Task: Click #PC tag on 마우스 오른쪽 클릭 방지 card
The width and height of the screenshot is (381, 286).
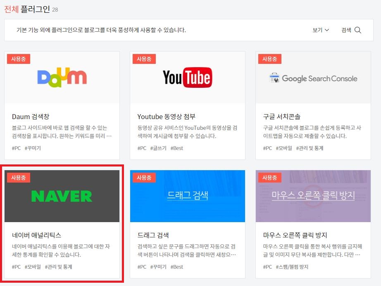Action: (x=267, y=267)
